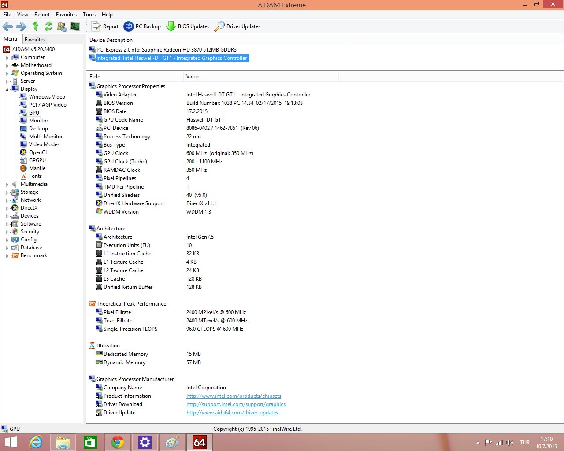Click the Mantle icon in tree
Screen dimensions: 564x451
pos(23,168)
